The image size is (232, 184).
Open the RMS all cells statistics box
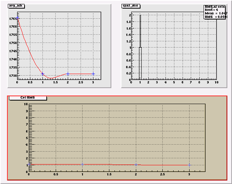point(215,12)
